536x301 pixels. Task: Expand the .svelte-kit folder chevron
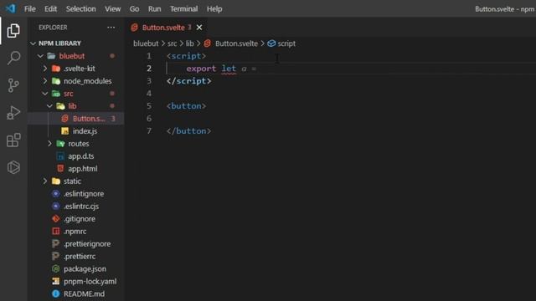pos(45,69)
